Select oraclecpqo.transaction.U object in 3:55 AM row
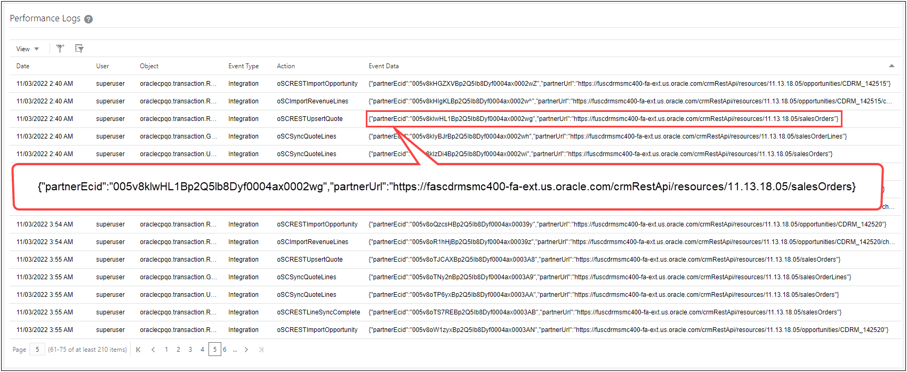Image resolution: width=907 pixels, height=372 pixels. coord(178,295)
